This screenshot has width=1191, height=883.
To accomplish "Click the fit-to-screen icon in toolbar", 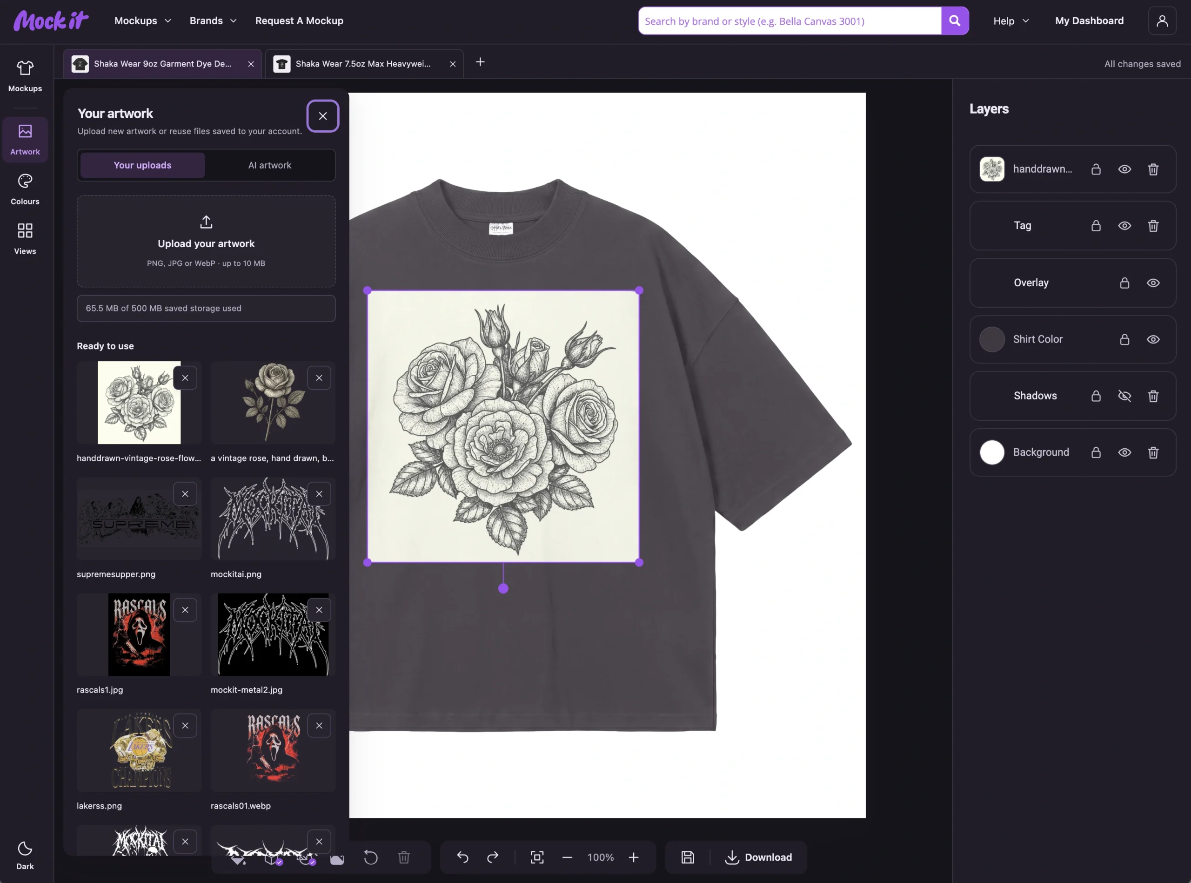I will [x=537, y=857].
